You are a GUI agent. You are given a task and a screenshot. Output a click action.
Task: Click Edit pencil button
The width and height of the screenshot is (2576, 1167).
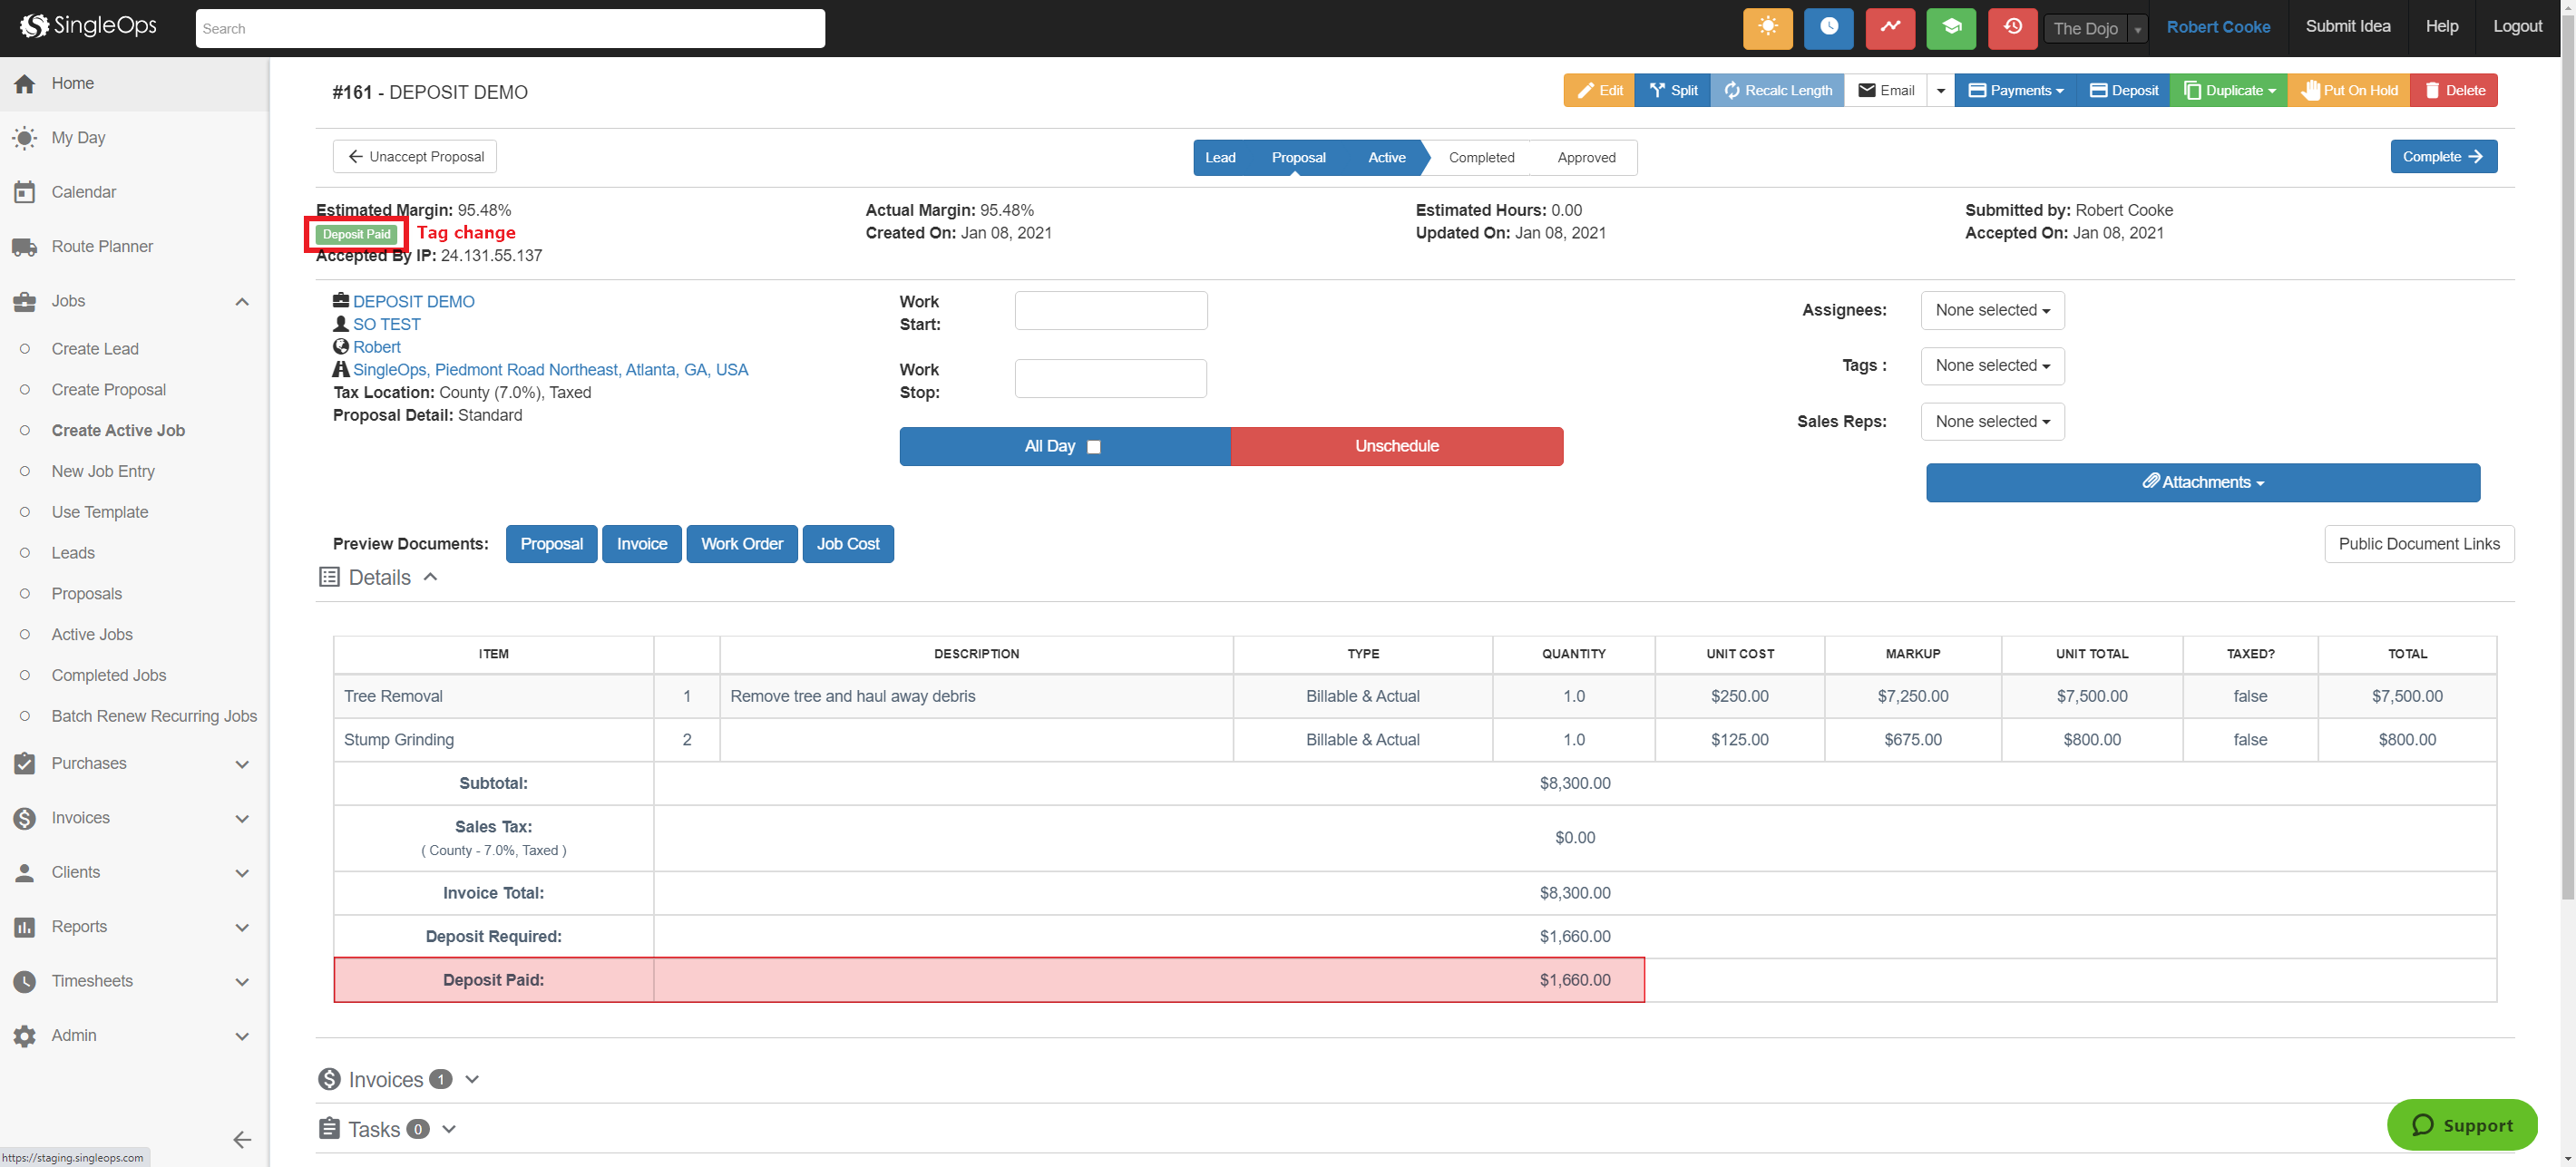point(1599,90)
